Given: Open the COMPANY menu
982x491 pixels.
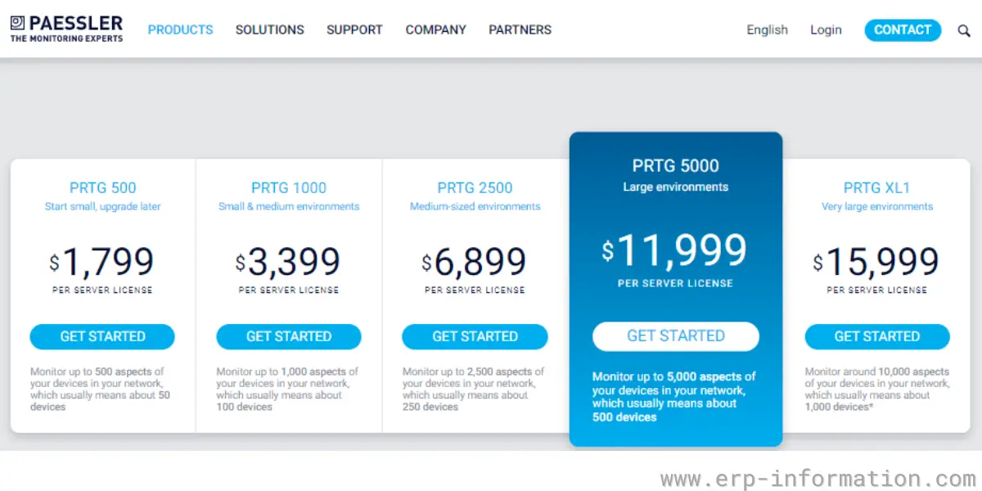Looking at the screenshot, I should click(435, 29).
